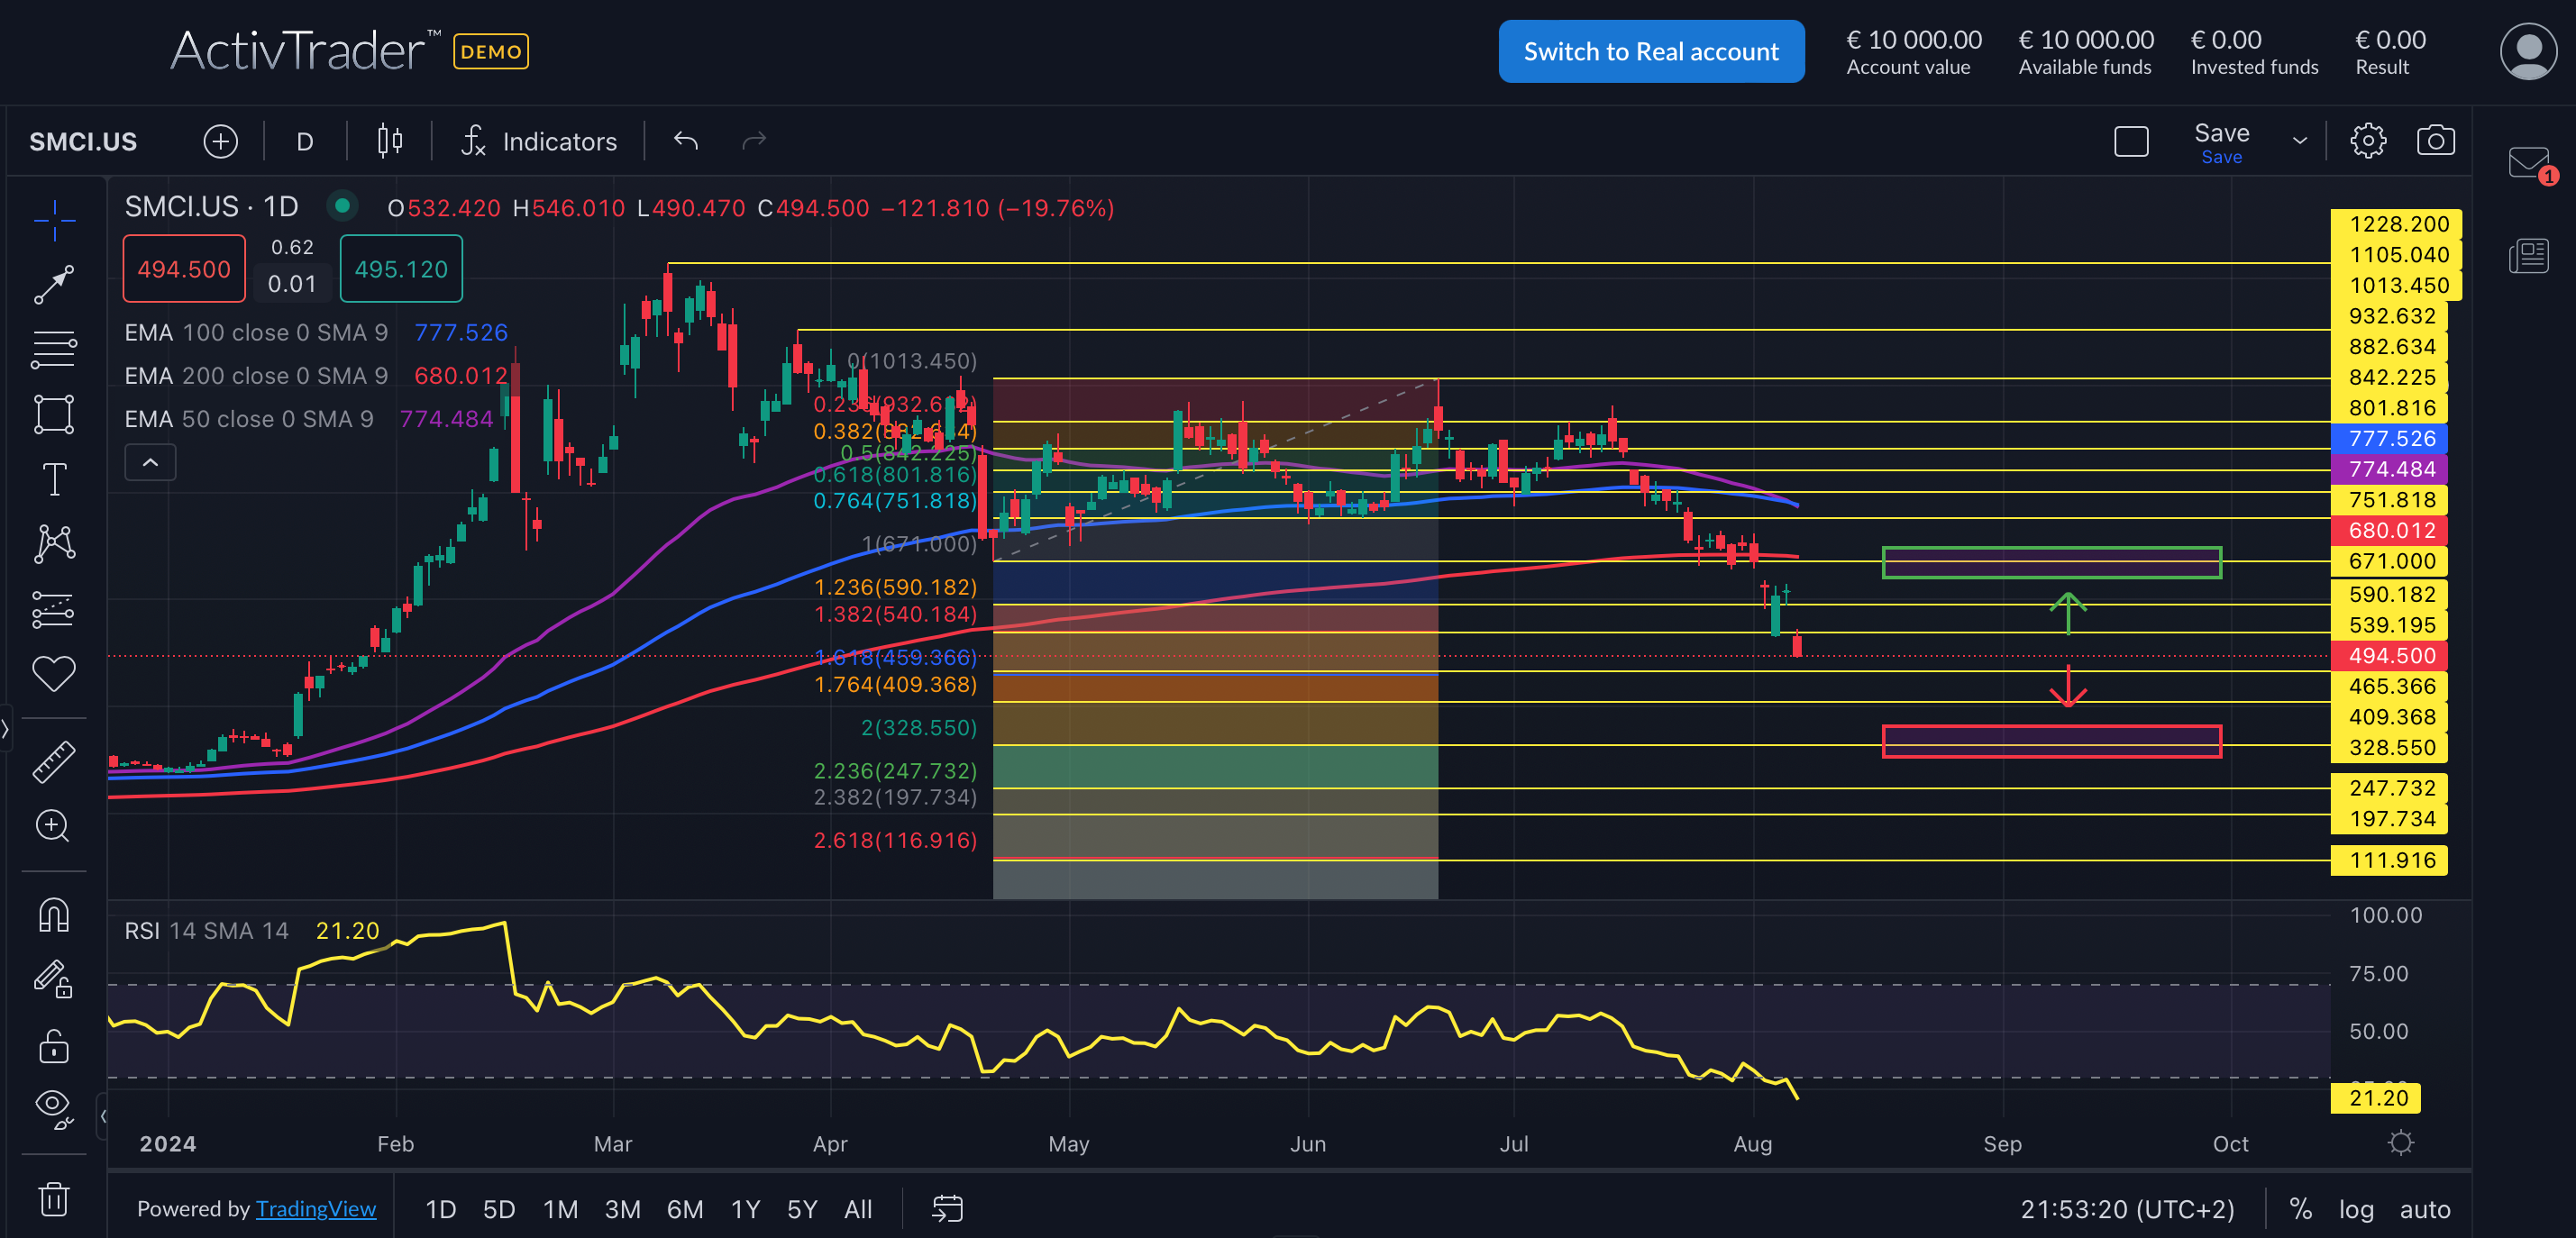Open the Fibonacci retracement tools

pos(54,349)
